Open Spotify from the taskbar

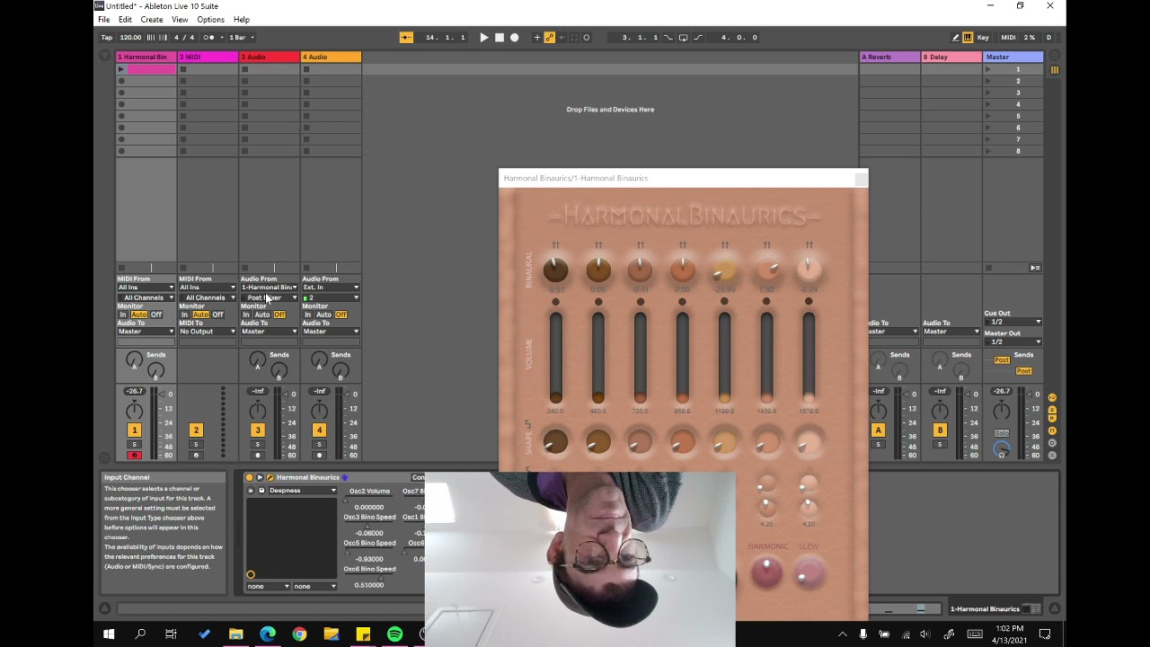pyautogui.click(x=394, y=634)
